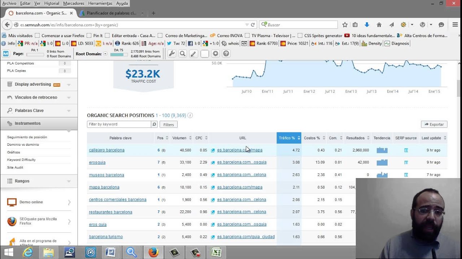This screenshot has height=259, width=462.
Task: Open the Root Domain dropdown in MozBar
Action: click(105, 54)
